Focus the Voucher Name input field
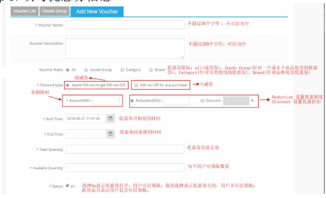 125,25
